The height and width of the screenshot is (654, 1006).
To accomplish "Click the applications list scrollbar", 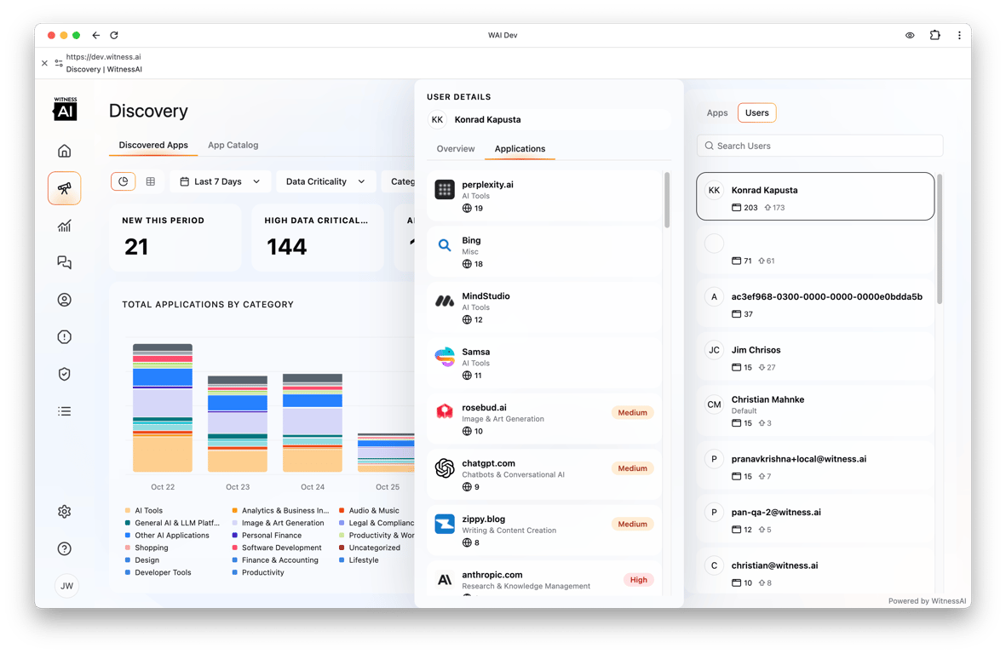I will 667,200.
